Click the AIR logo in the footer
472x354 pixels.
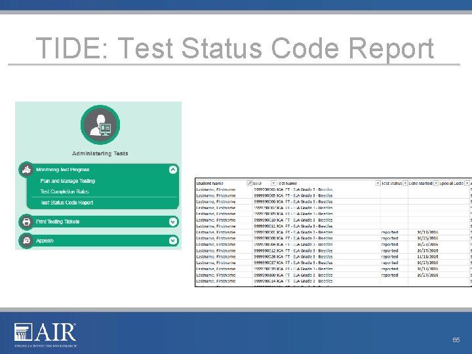tap(45, 335)
